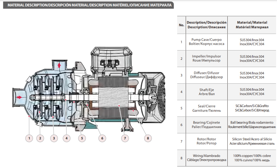Click callout circle number 4

[67, 138]
